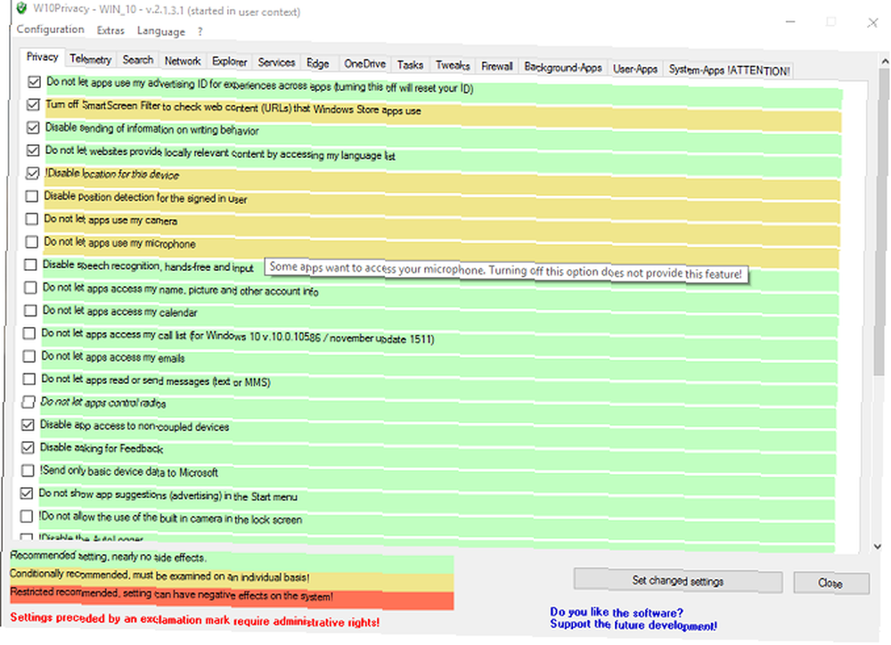
Task: Click the green Recommended setting legend bar
Action: (x=232, y=559)
